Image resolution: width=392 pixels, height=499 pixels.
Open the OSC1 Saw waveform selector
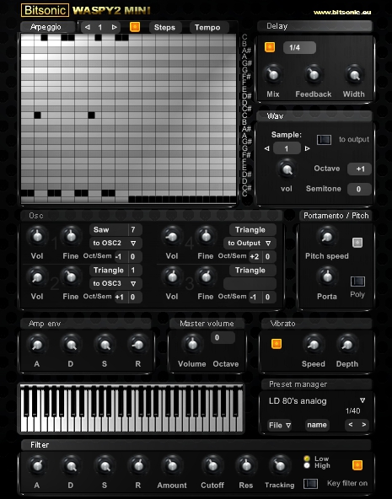tap(109, 229)
